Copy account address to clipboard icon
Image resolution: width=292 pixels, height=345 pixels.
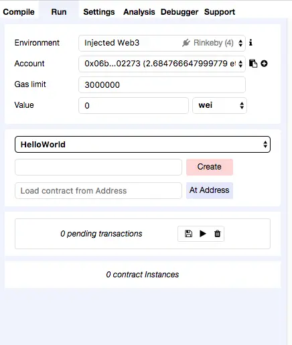[253, 64]
